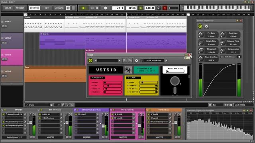
Task: Click MASTER output button under 808 Kit Drums
Action: pos(51,137)
